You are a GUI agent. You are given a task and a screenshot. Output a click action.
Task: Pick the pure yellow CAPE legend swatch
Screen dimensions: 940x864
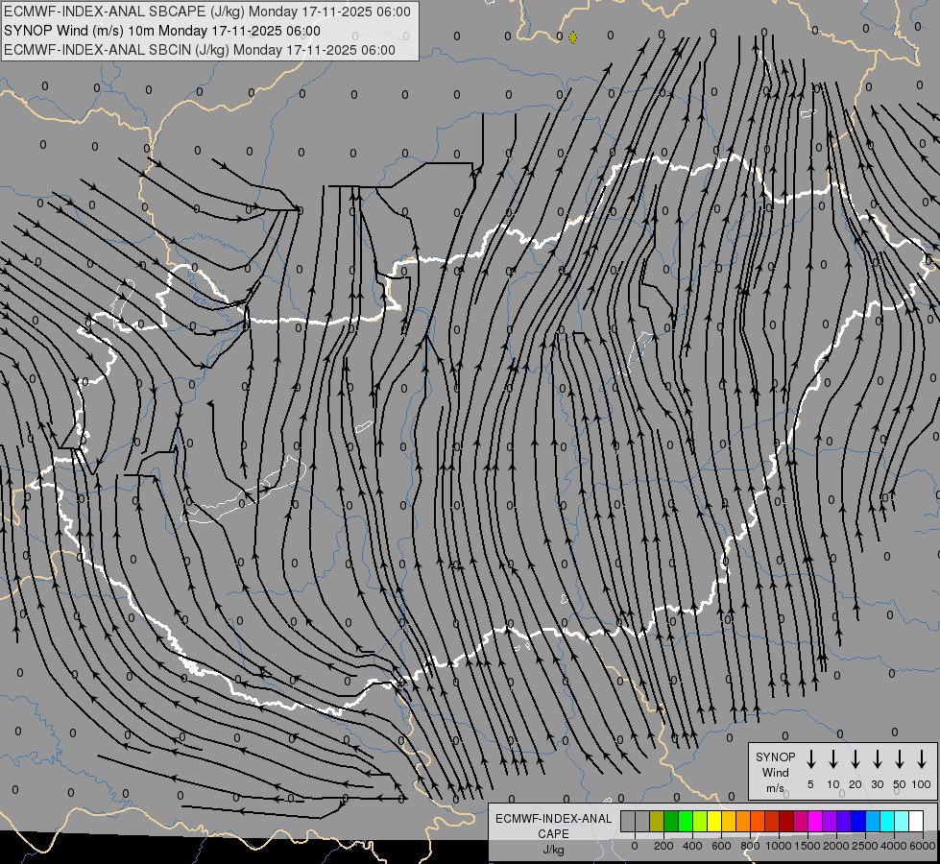tap(714, 821)
